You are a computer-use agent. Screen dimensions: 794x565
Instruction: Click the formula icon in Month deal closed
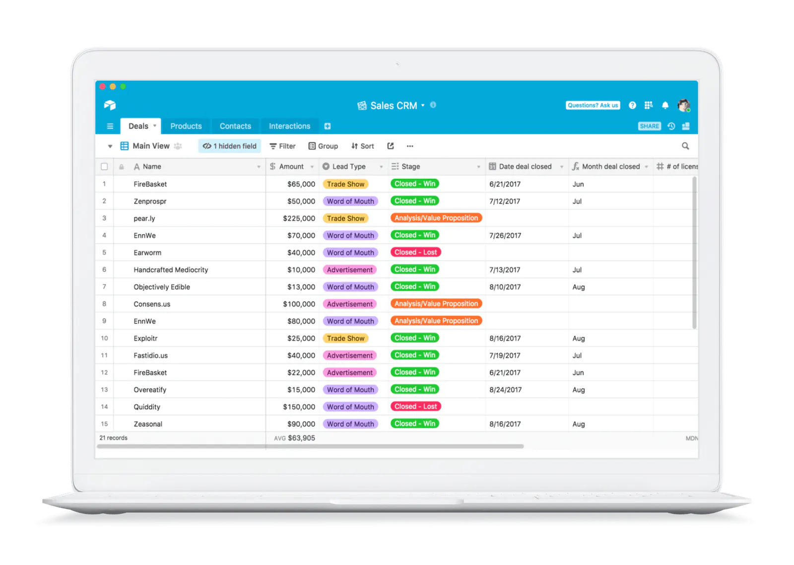coord(576,166)
